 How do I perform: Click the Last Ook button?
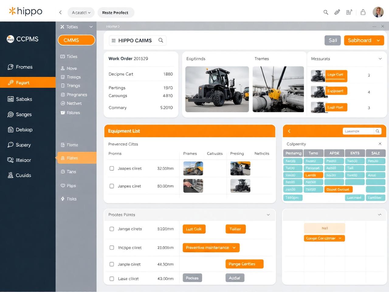[x=194, y=229]
